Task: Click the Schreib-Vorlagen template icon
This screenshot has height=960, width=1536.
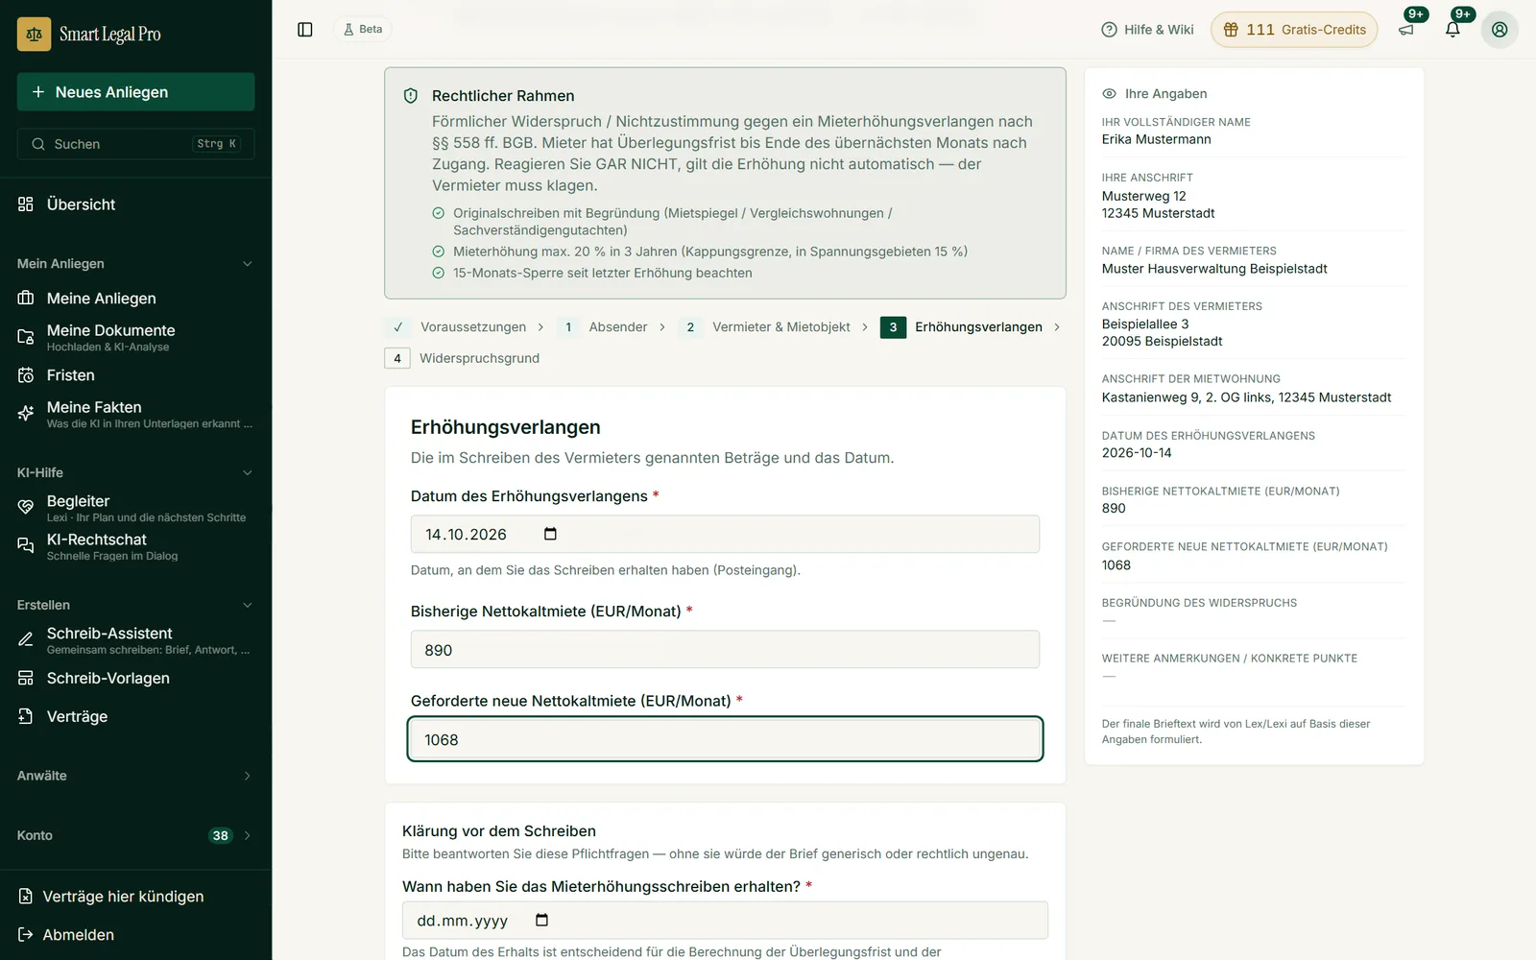Action: point(26,679)
